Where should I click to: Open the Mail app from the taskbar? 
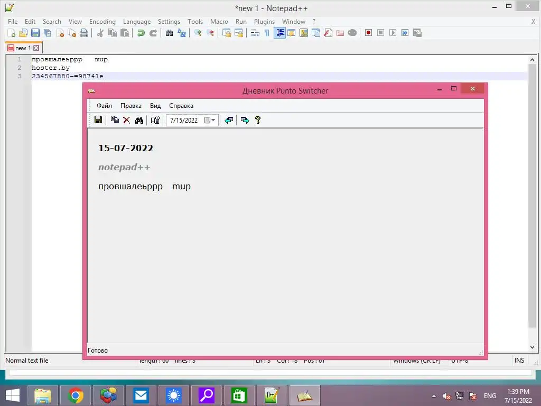coord(141,395)
